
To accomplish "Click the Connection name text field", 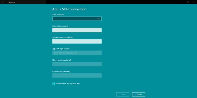I will tap(77, 30).
